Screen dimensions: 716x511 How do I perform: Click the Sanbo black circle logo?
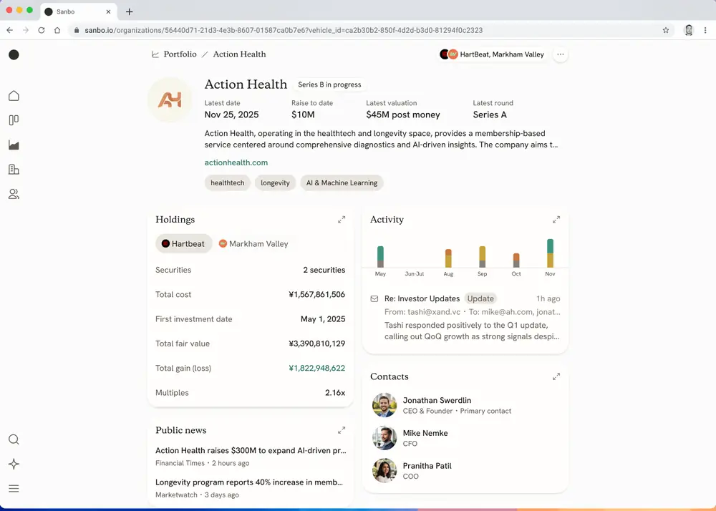[x=14, y=54]
